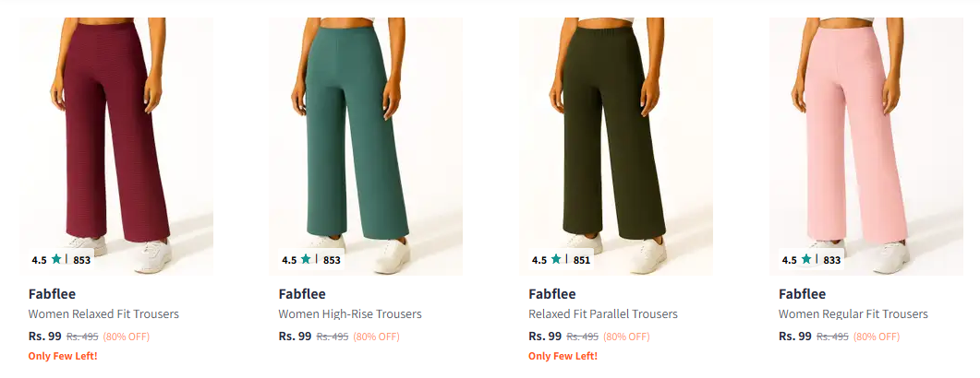
Task: Open the Women Relaxed Fit Trousers title
Action: (103, 314)
